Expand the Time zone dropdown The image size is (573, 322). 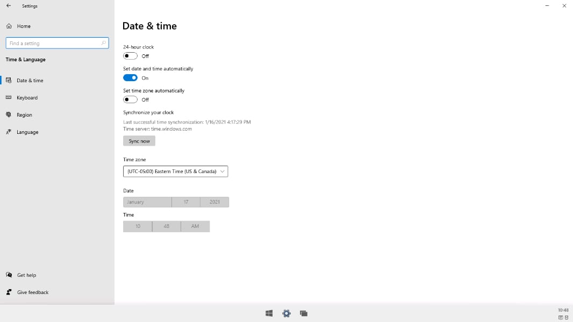pos(175,171)
